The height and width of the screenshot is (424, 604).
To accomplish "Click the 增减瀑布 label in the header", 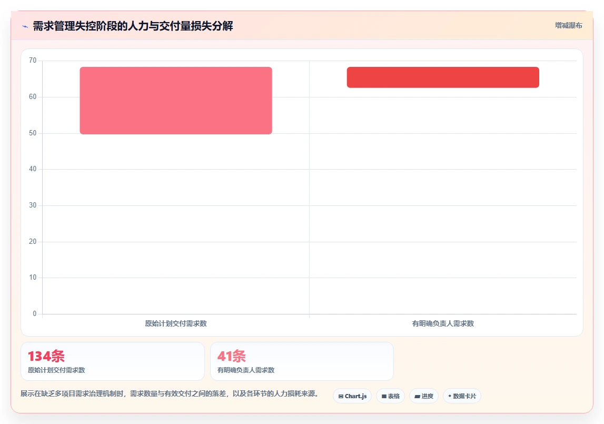I will tap(568, 25).
